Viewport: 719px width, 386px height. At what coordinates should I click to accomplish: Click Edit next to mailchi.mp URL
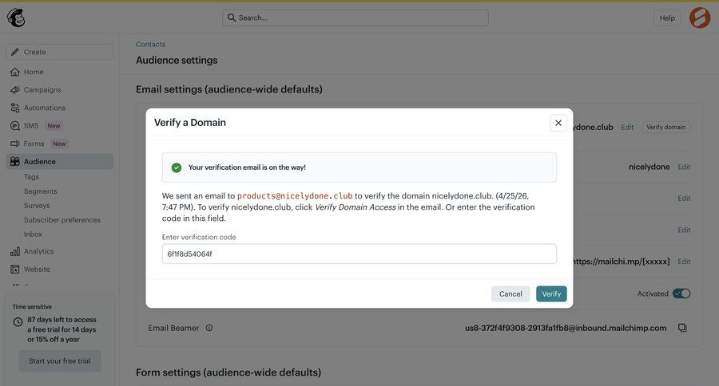684,262
